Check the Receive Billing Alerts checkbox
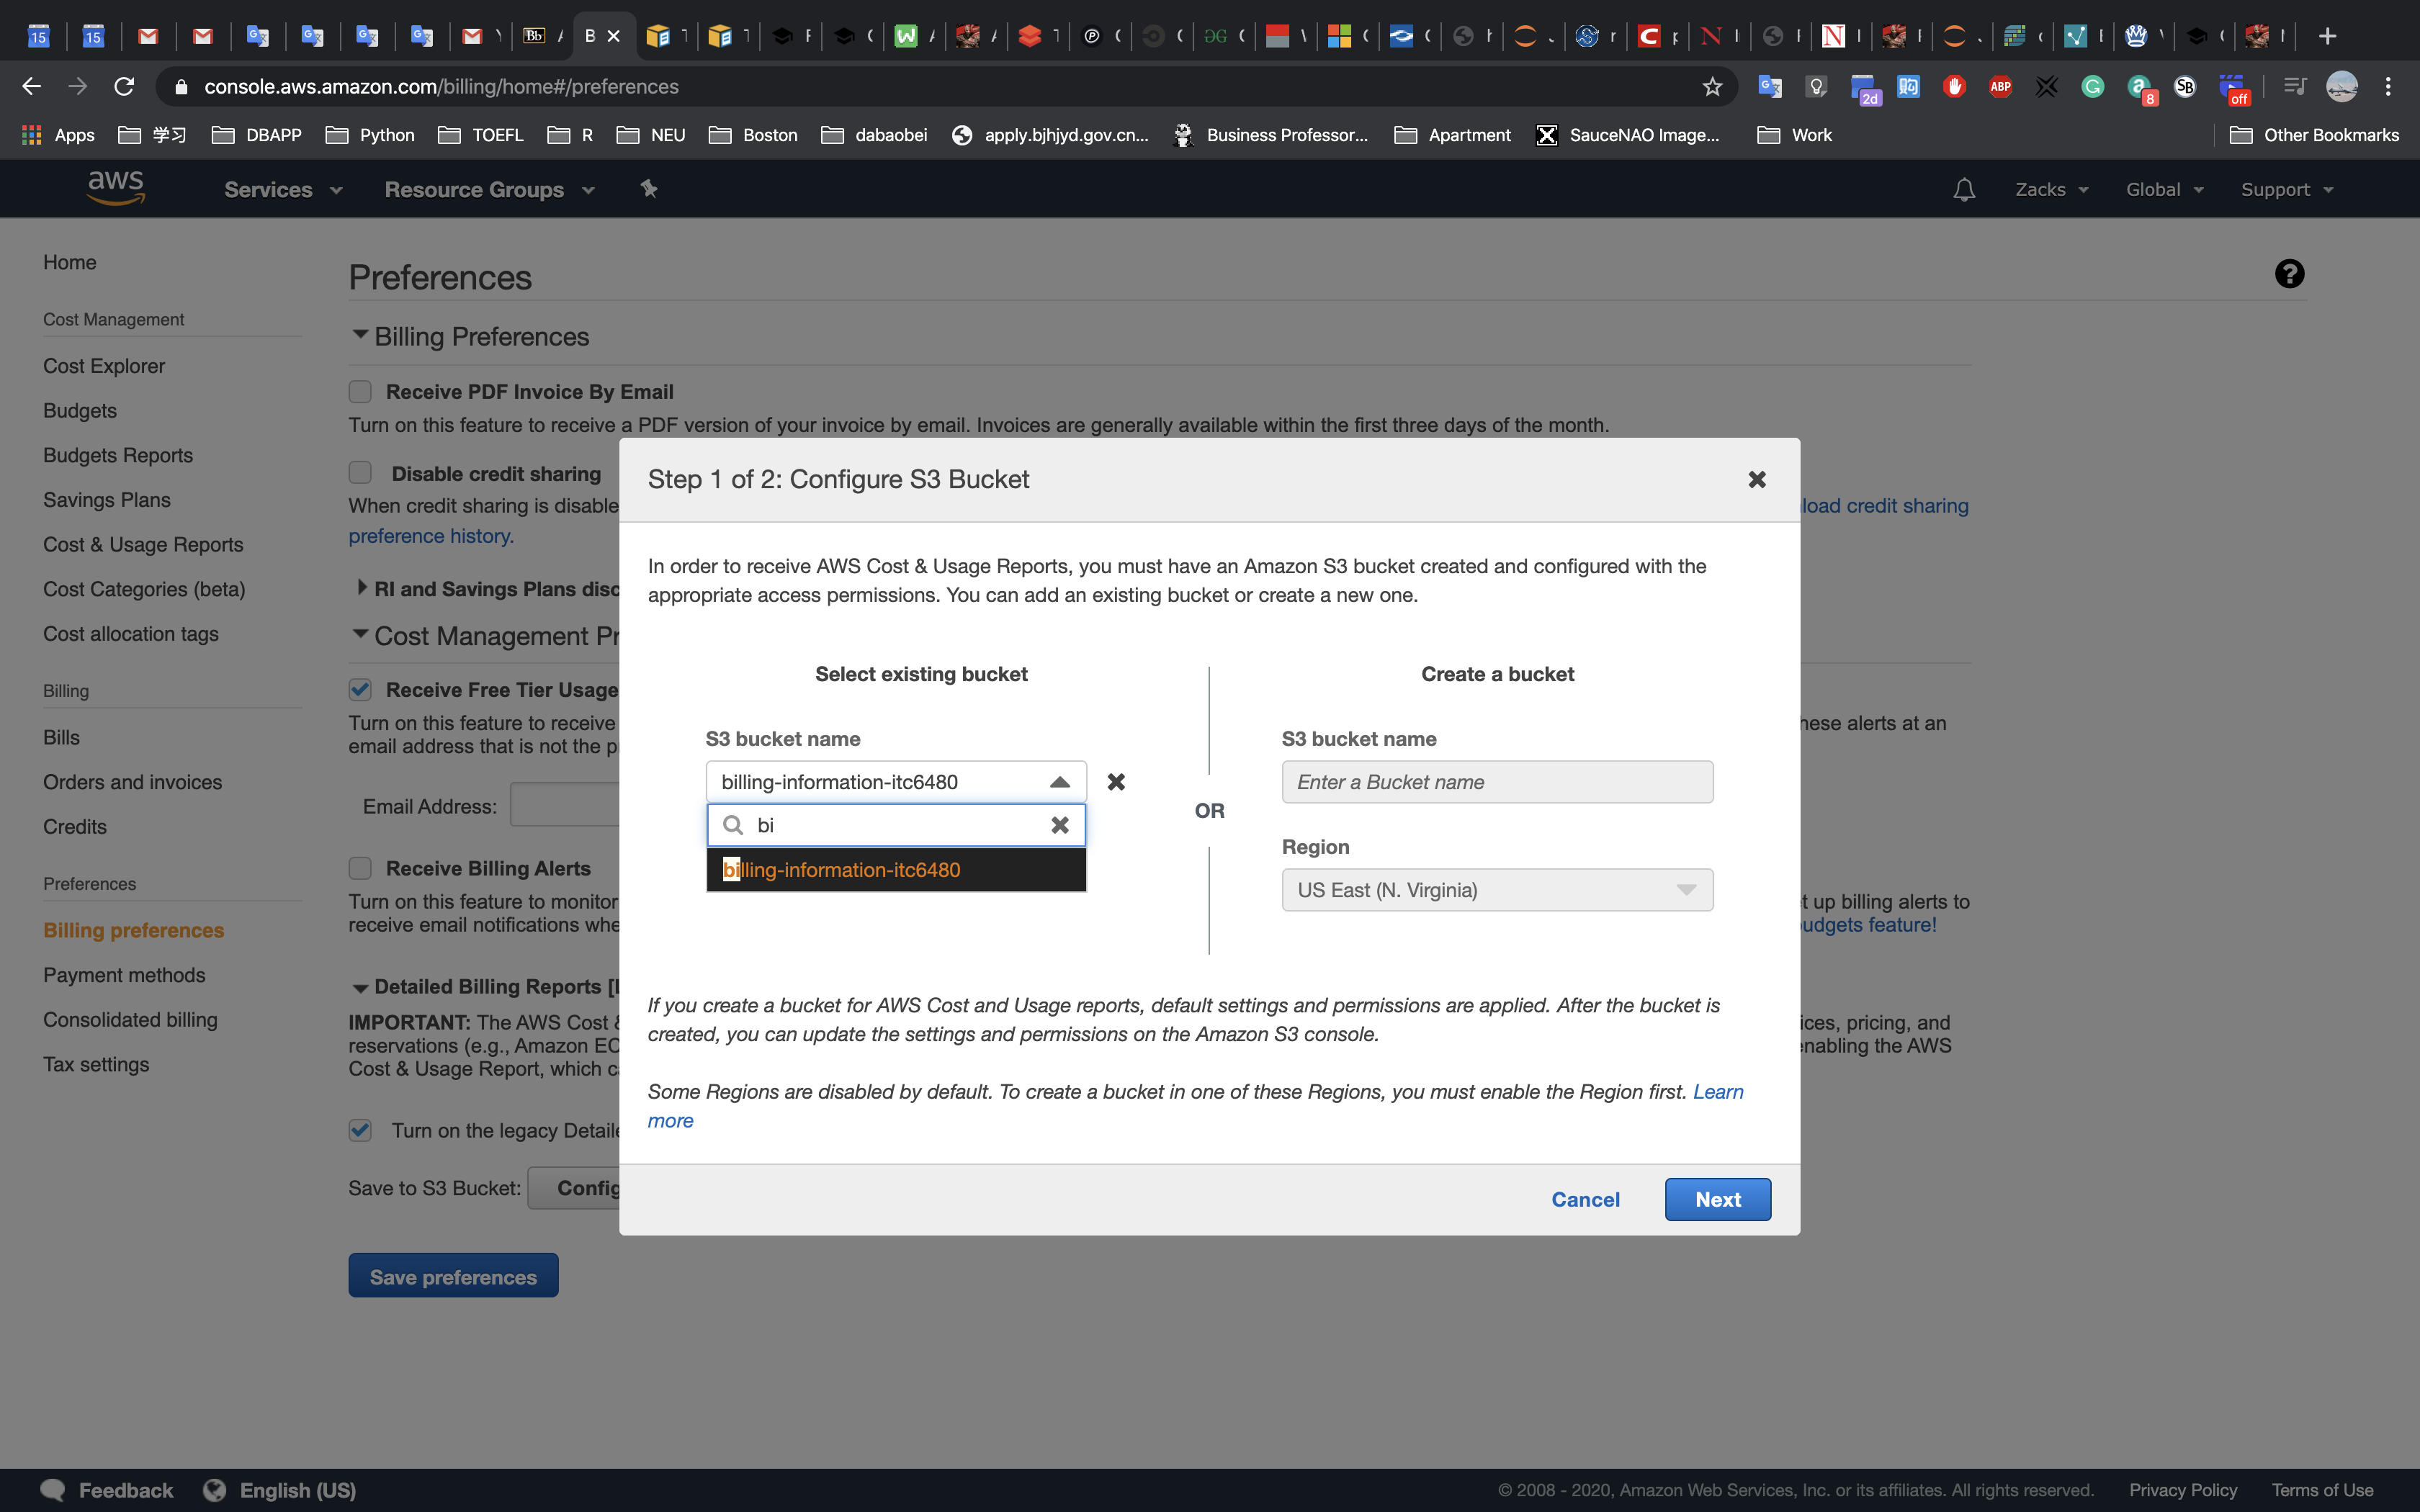The image size is (2420, 1512). click(361, 868)
